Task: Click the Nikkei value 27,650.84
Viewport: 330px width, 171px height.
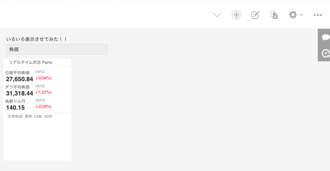Action: (19, 79)
